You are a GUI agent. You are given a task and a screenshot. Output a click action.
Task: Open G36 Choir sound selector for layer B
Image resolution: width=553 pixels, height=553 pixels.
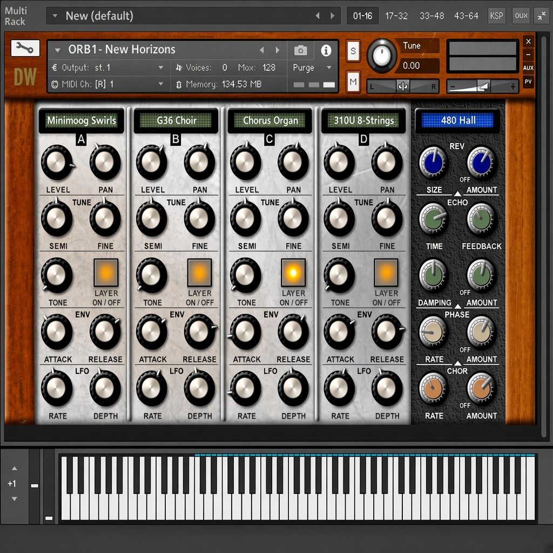(176, 120)
